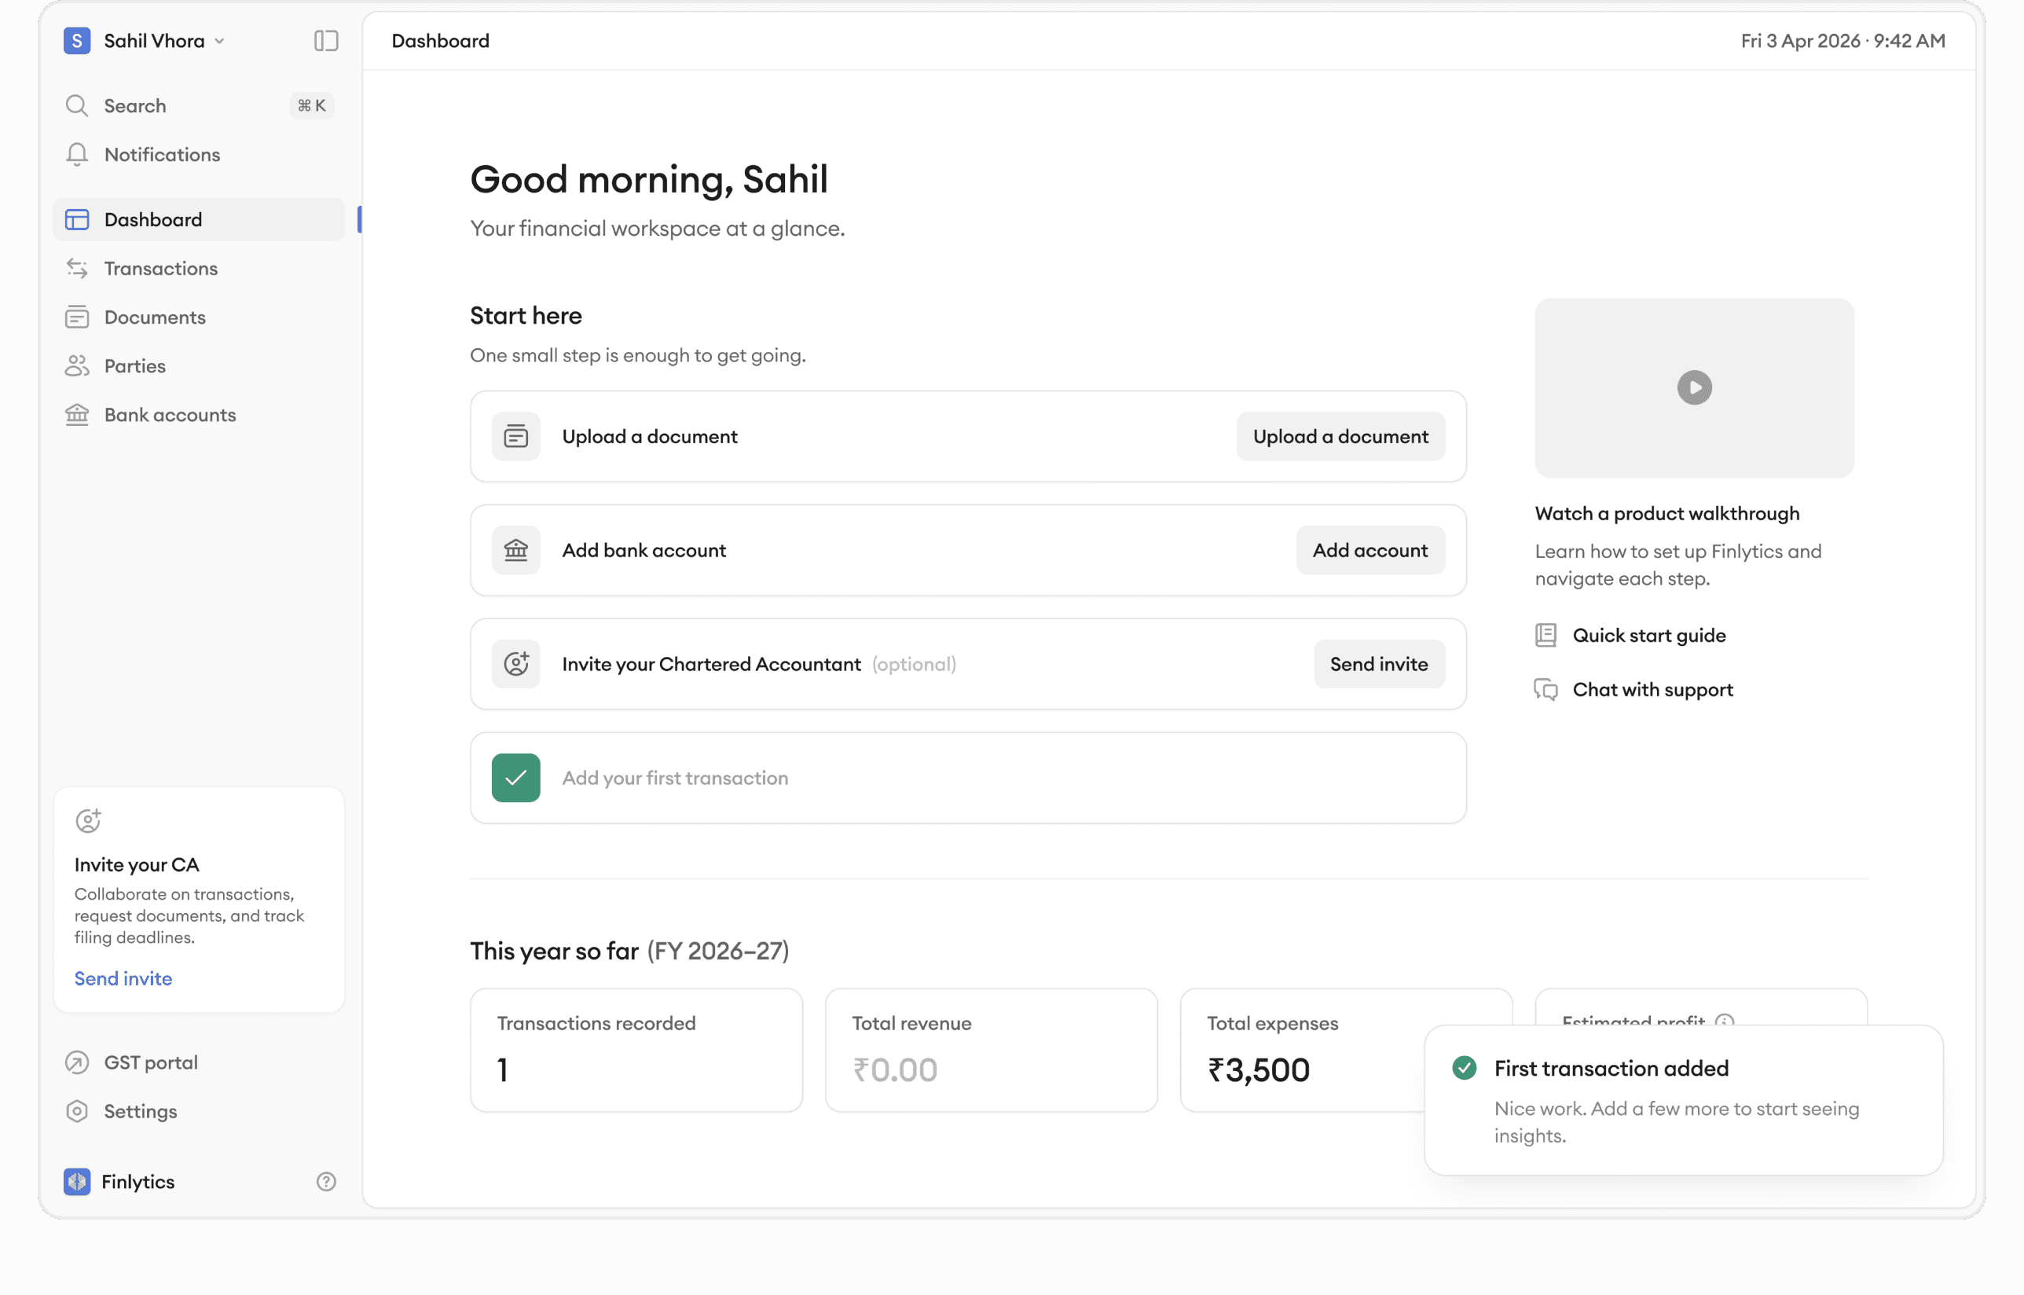Open Transactions in sidebar
Image resolution: width=2024 pixels, height=1295 pixels.
(160, 268)
